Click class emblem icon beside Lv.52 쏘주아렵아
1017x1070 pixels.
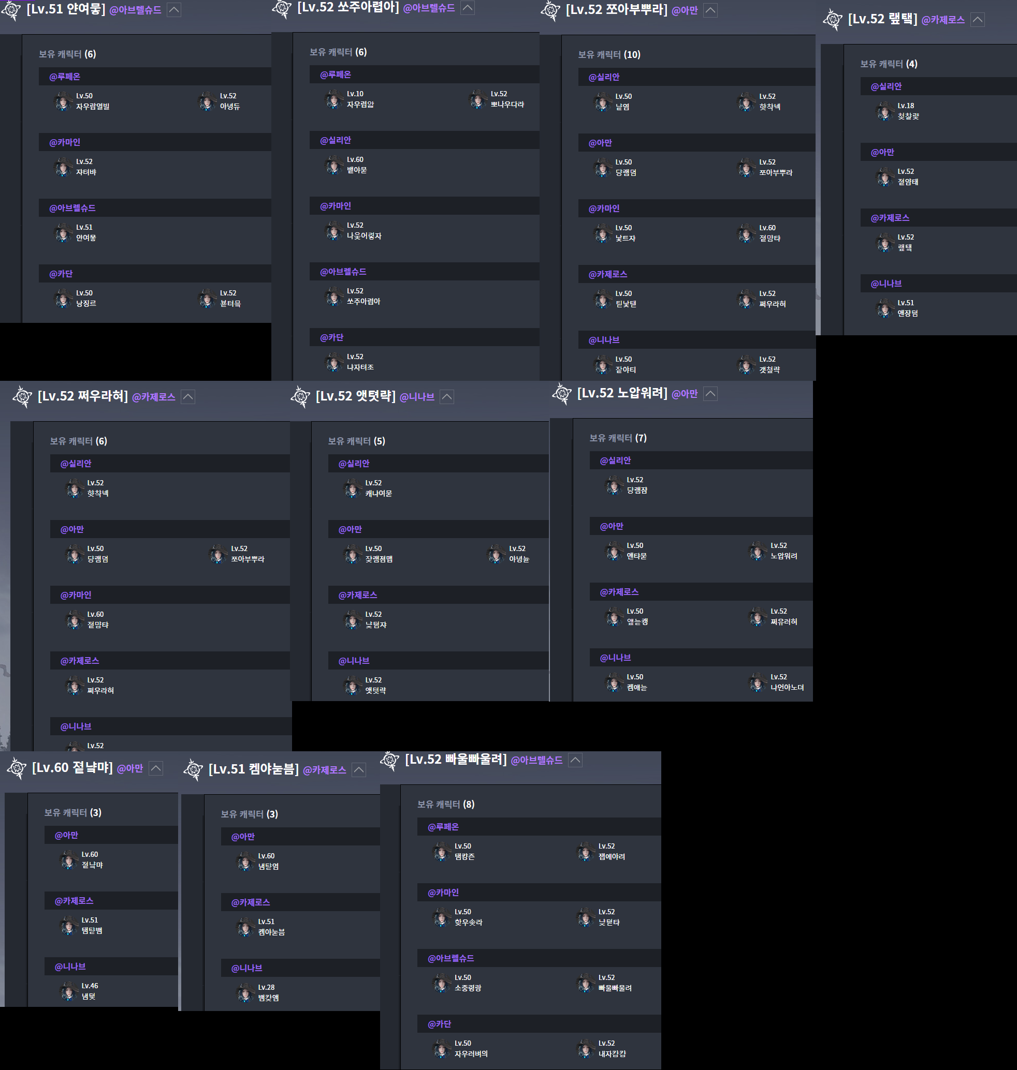pos(281,8)
